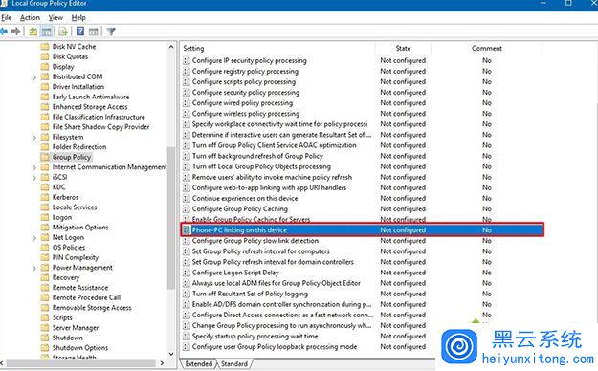598x371 pixels.
Task: Select the Locale Services folder
Action: click(75, 207)
